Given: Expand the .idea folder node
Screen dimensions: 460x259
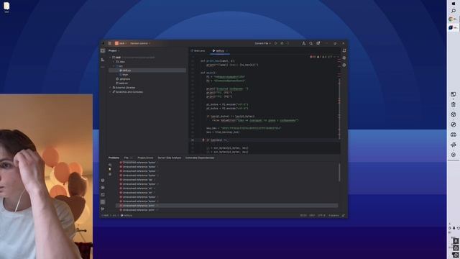Looking at the screenshot, I should pyautogui.click(x=114, y=62).
